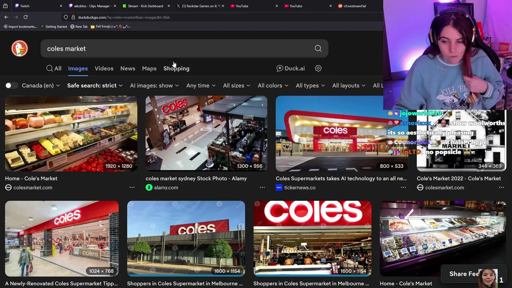The height and width of the screenshot is (288, 512).
Task: Click the tracking protection shield icon
Action: coord(66,17)
